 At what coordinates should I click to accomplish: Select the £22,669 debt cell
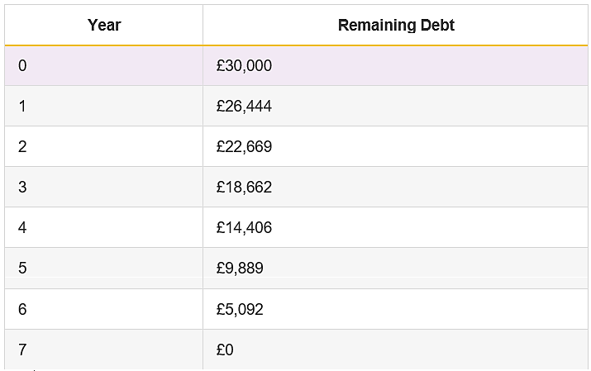click(395, 146)
